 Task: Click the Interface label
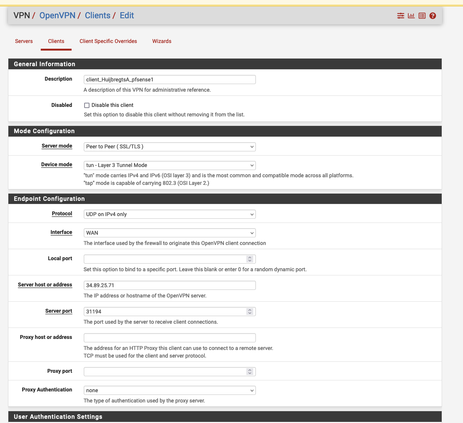coord(61,232)
